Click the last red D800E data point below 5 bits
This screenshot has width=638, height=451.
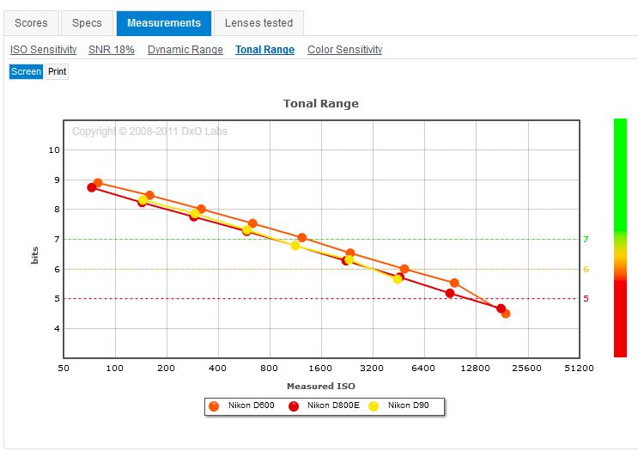tap(501, 308)
